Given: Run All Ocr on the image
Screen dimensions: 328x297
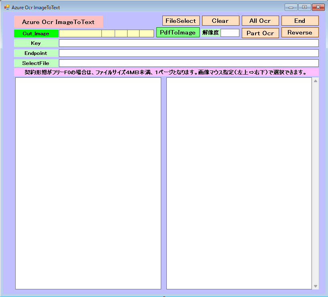Looking at the screenshot, I should [x=260, y=21].
